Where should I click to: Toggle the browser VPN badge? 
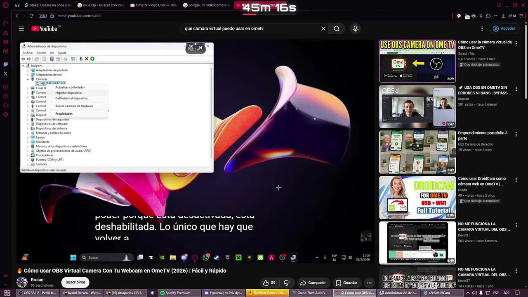point(42,16)
